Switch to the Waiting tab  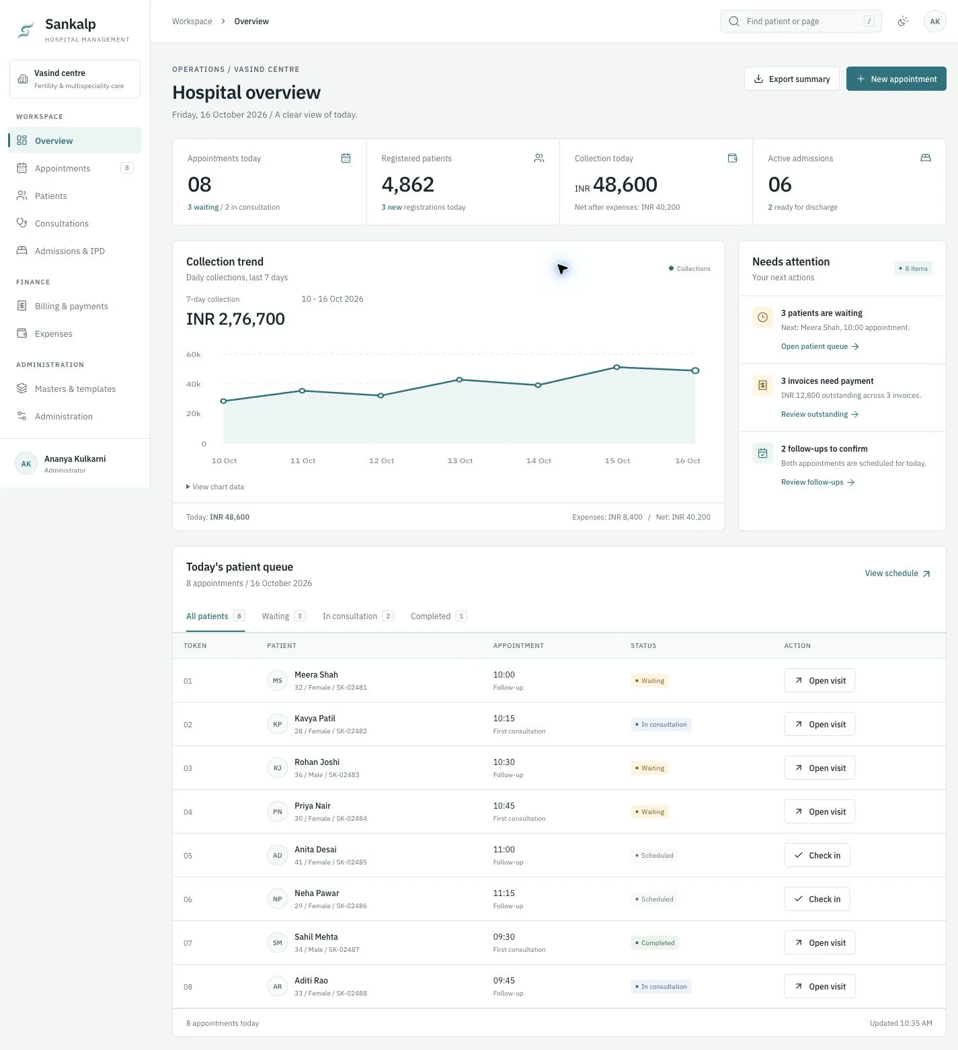[x=284, y=616]
